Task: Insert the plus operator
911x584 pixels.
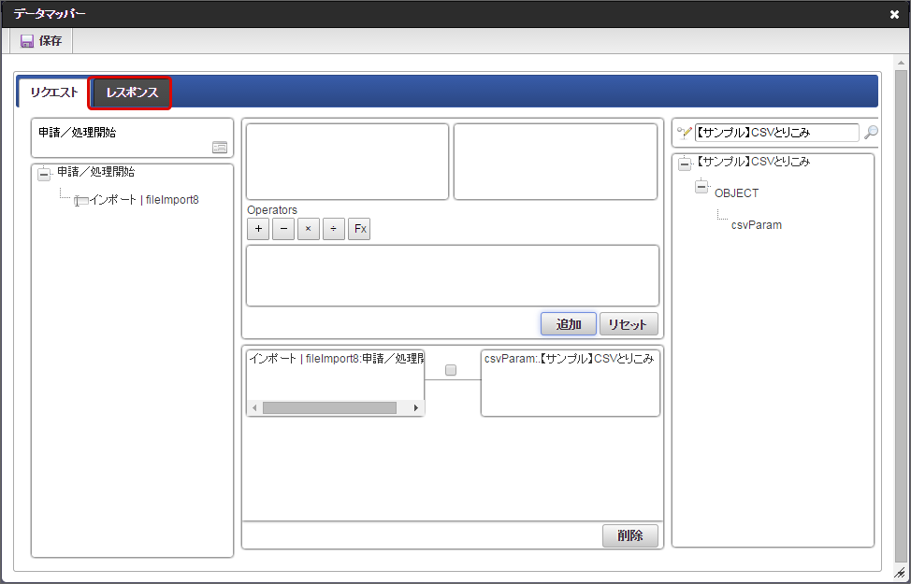Action: coord(258,229)
